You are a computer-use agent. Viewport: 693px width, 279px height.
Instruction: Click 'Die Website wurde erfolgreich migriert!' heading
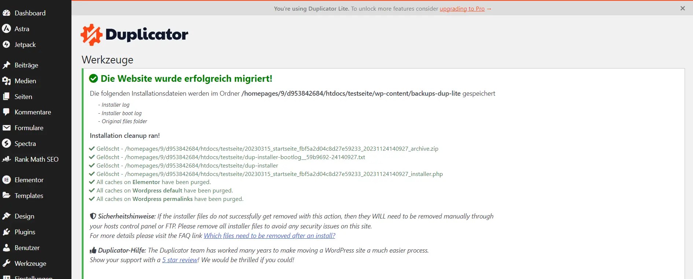pyautogui.click(x=187, y=78)
